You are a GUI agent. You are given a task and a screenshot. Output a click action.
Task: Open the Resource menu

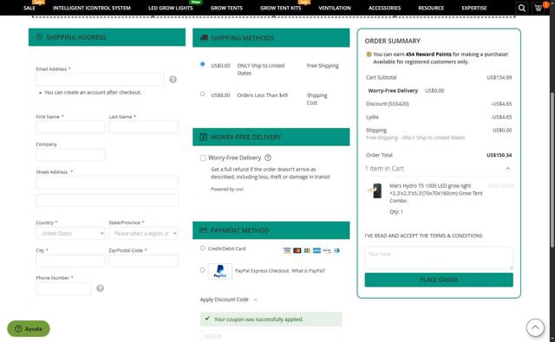(x=431, y=8)
